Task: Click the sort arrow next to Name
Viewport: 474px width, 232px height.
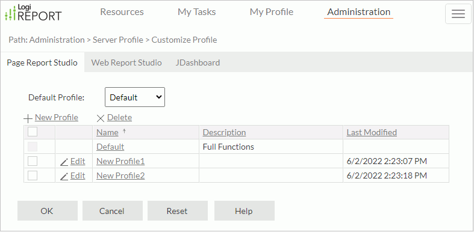Action: pos(123,131)
